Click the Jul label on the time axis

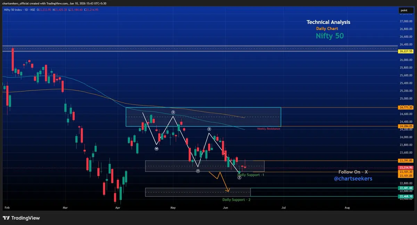tap(284, 207)
